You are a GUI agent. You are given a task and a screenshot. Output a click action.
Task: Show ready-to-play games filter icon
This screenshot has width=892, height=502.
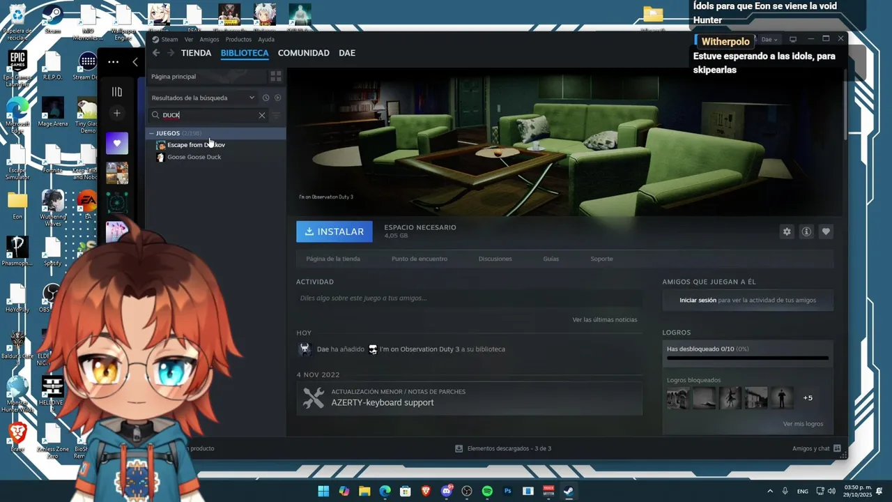coord(277,98)
